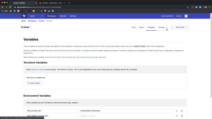This screenshot has width=212, height=119.
Task: Click the page vertical scrollbar
Action: pos(211,55)
